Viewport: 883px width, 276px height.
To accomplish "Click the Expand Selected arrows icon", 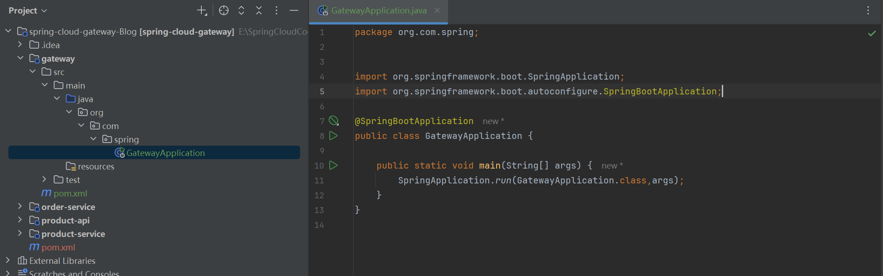I will [241, 10].
